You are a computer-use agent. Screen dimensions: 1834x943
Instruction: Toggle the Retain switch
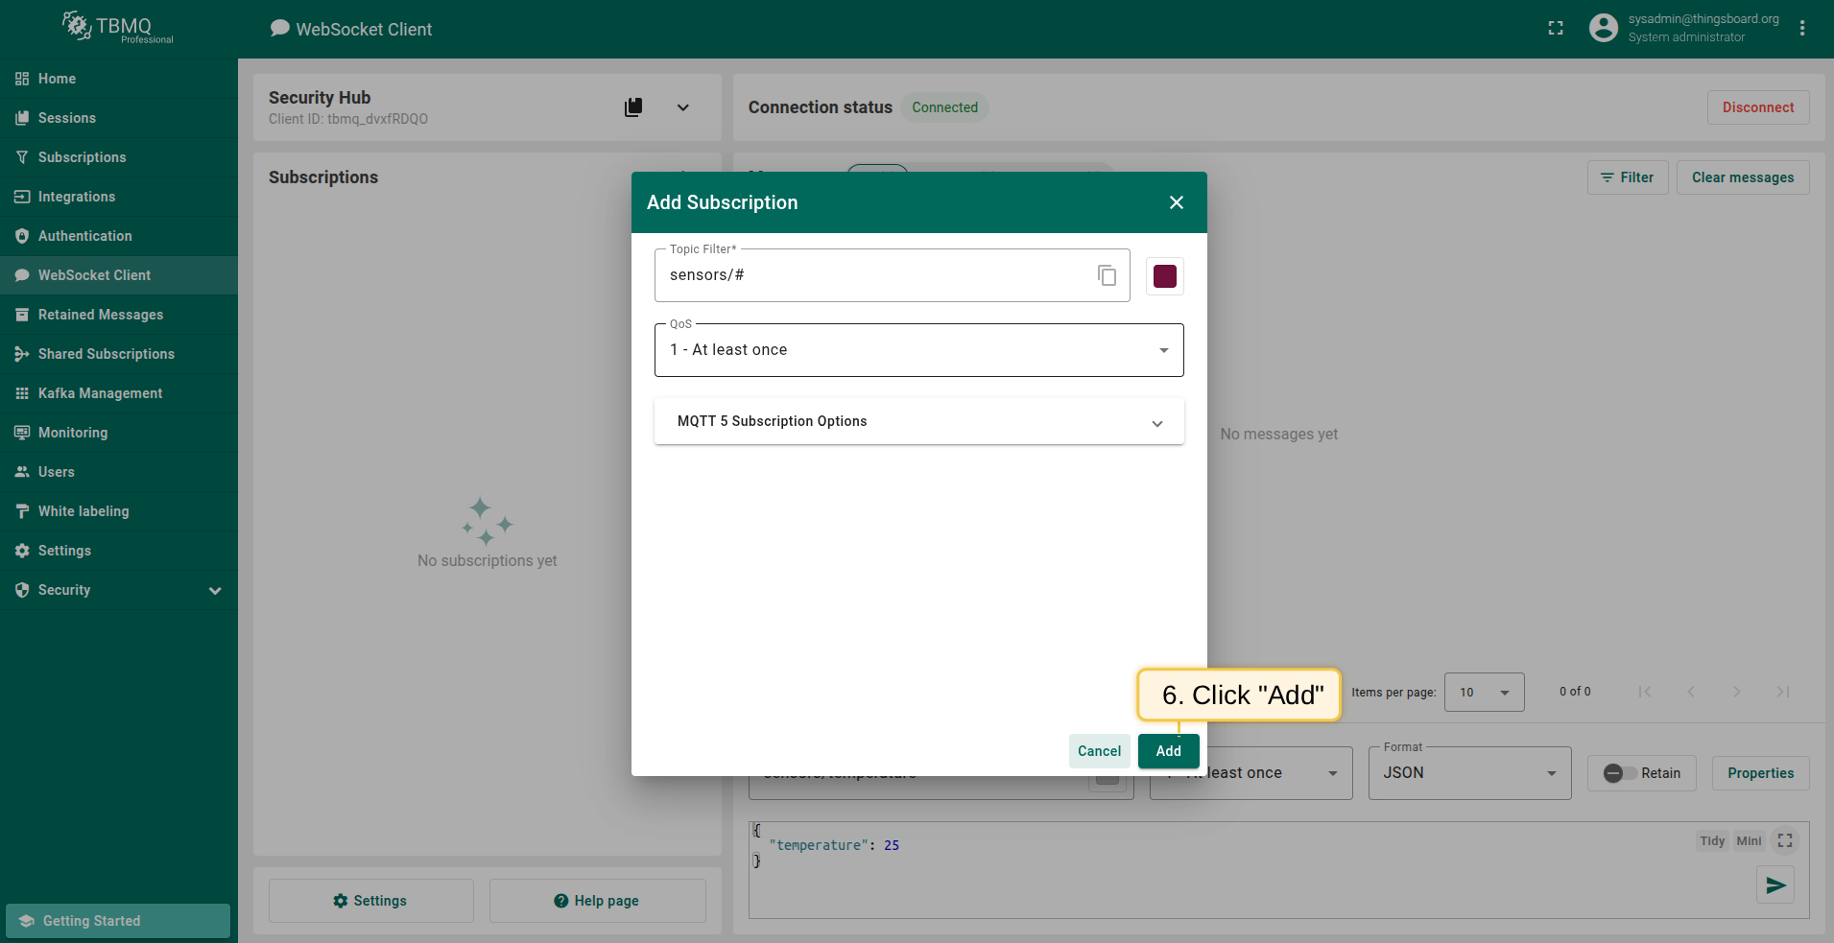pos(1621,773)
